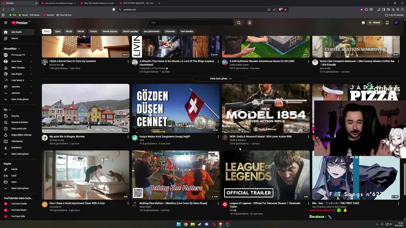Open options for İsviçre Neden Artık video
The height and width of the screenshot is (228, 406).
[x=218, y=137]
